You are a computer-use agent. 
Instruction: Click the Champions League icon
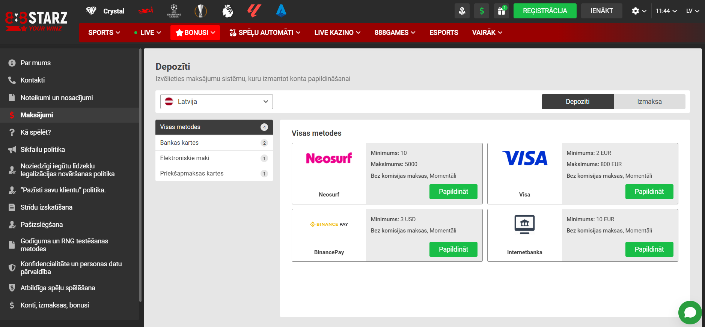(x=174, y=11)
